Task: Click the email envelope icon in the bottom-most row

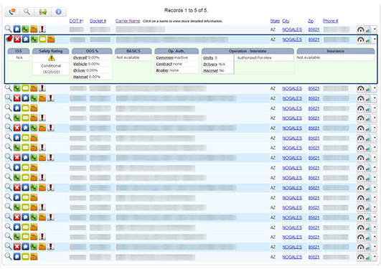Action: coord(25,257)
